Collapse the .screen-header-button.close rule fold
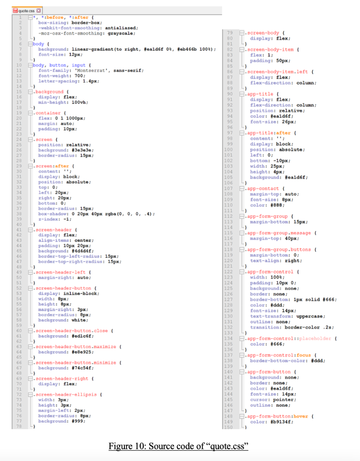This screenshot has width=360, height=461. click(30, 331)
